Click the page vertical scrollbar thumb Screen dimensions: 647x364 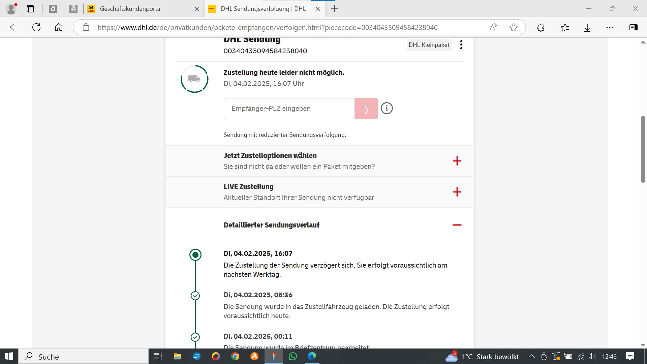coord(643,149)
